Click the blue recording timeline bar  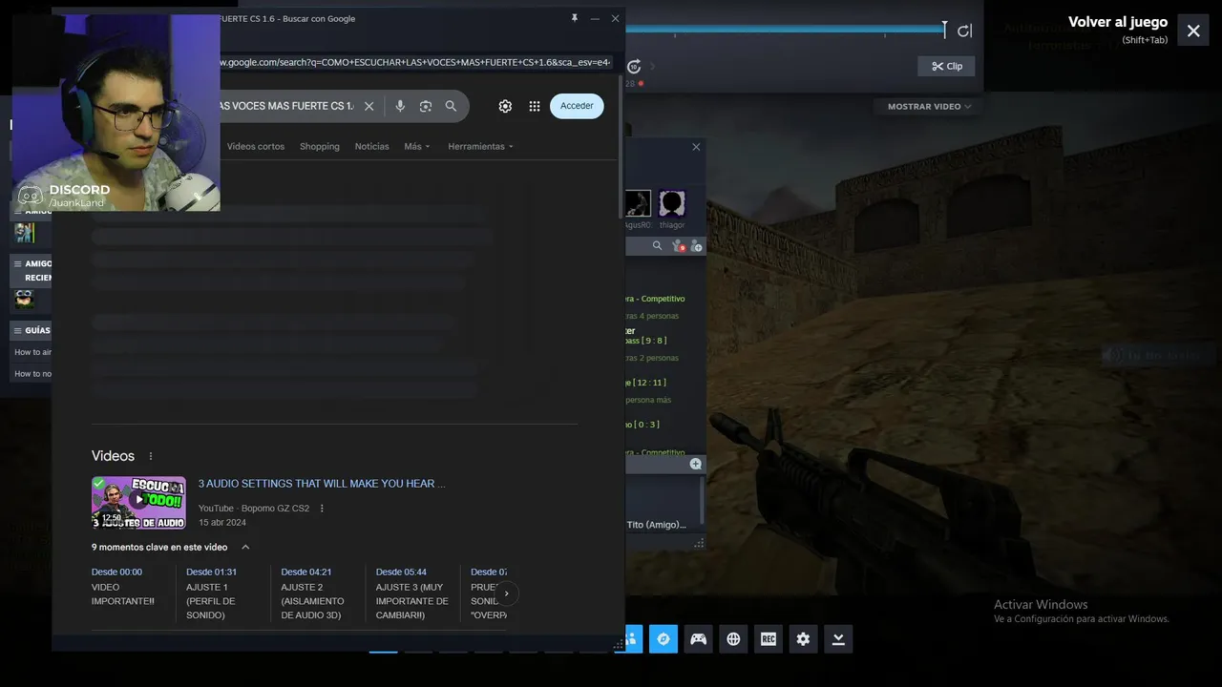pos(785,30)
